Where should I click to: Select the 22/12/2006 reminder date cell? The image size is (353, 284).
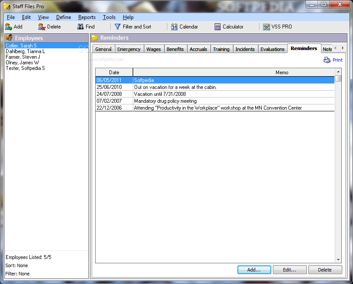tap(114, 108)
